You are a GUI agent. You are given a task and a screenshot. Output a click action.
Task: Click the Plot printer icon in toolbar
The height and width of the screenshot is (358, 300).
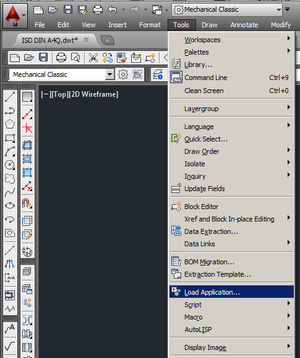click(61, 58)
